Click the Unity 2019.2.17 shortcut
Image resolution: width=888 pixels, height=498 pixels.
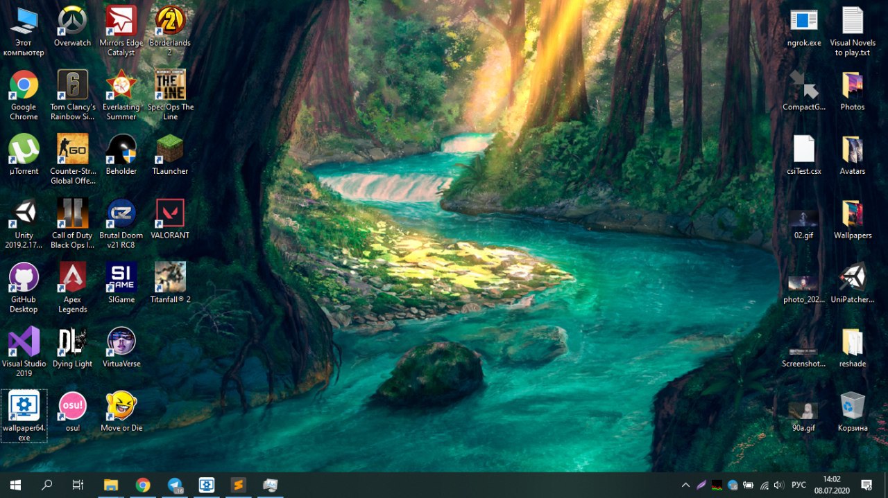pos(24,223)
